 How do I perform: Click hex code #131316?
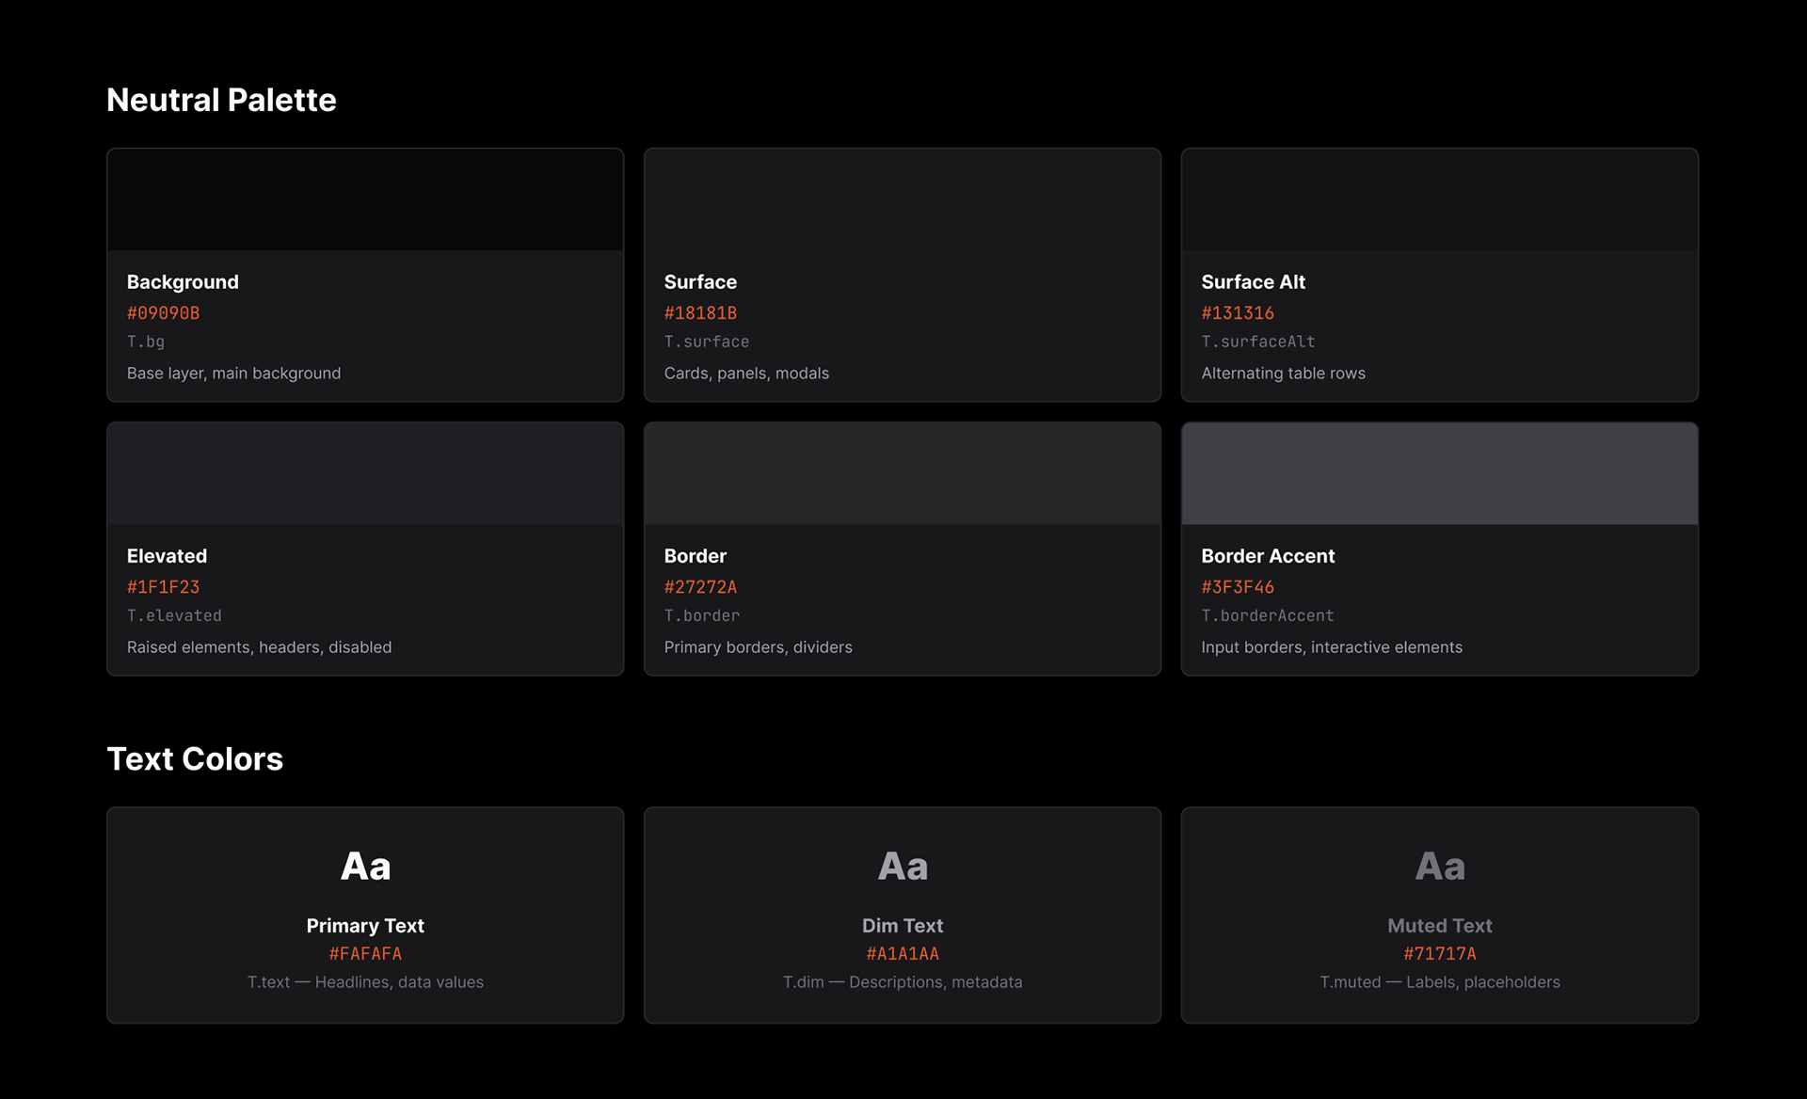point(1237,312)
